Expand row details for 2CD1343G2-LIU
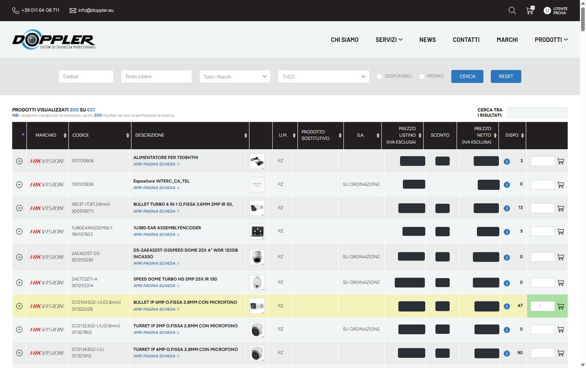 click(19, 353)
